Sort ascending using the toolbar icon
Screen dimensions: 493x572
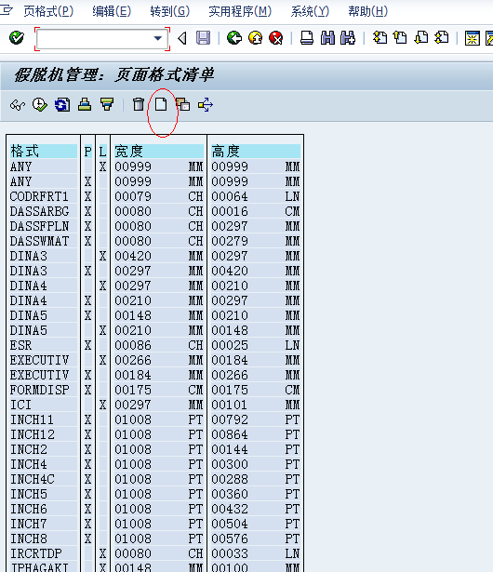[85, 105]
